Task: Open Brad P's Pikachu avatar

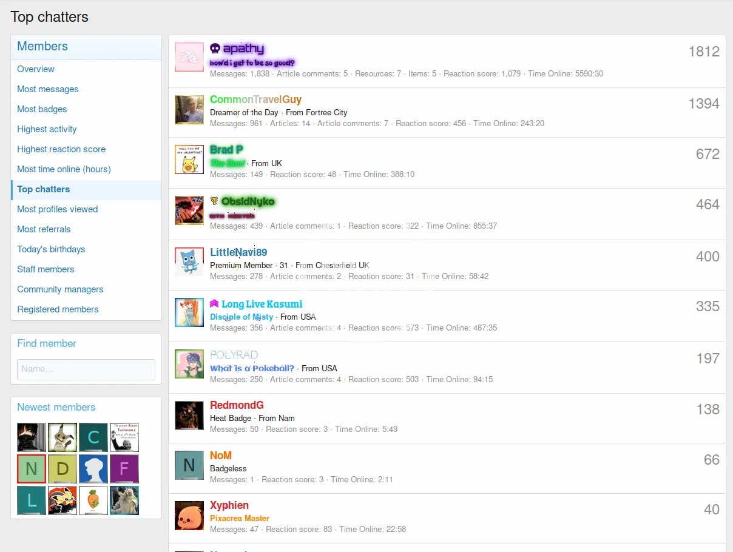Action: [x=189, y=160]
